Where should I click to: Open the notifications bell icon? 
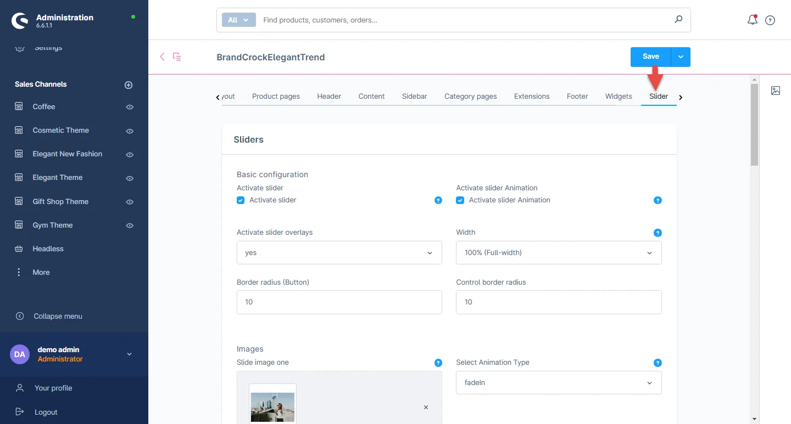[752, 20]
